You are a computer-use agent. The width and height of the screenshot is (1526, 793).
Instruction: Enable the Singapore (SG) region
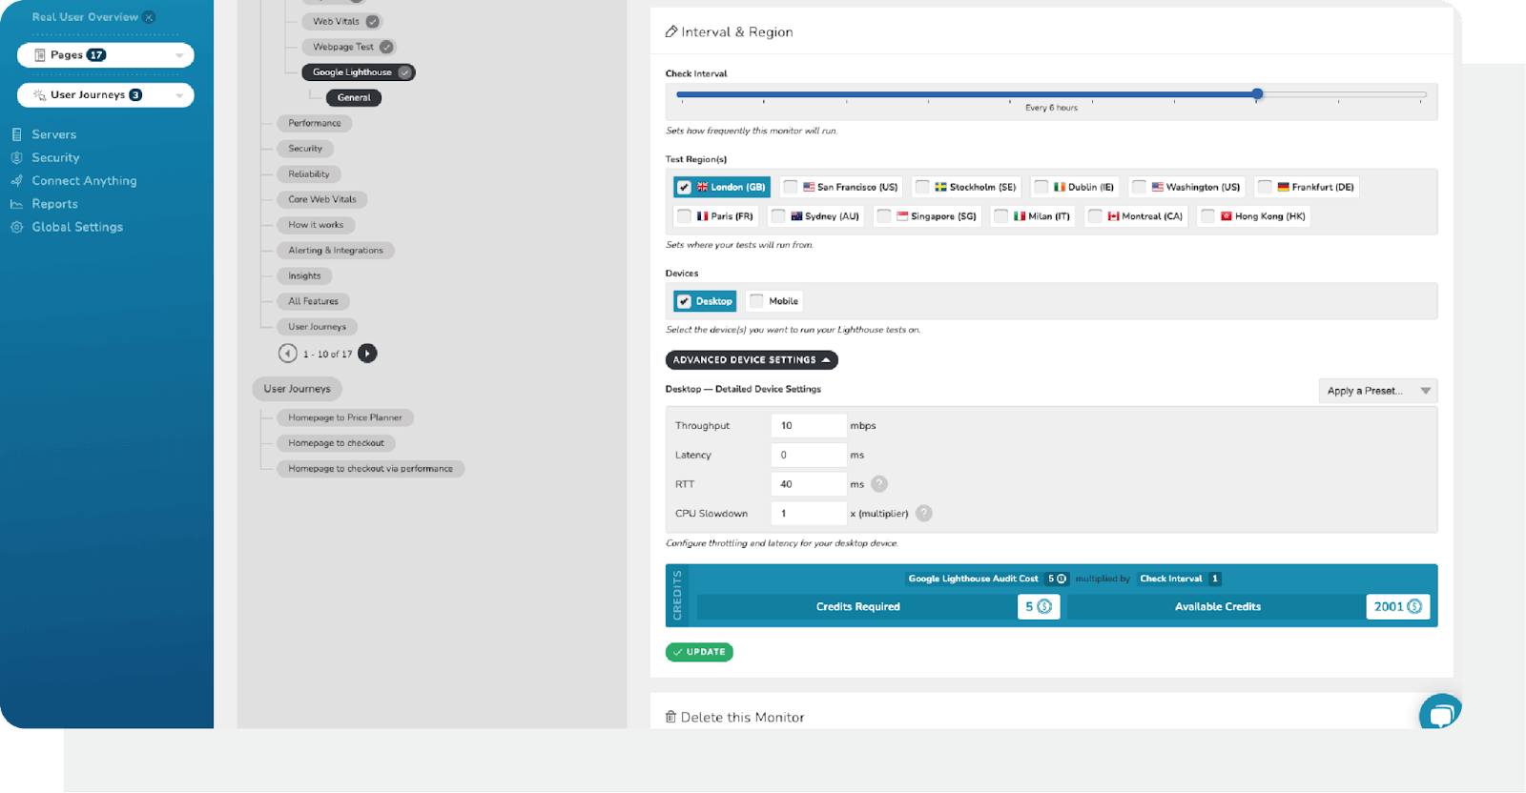click(x=884, y=216)
